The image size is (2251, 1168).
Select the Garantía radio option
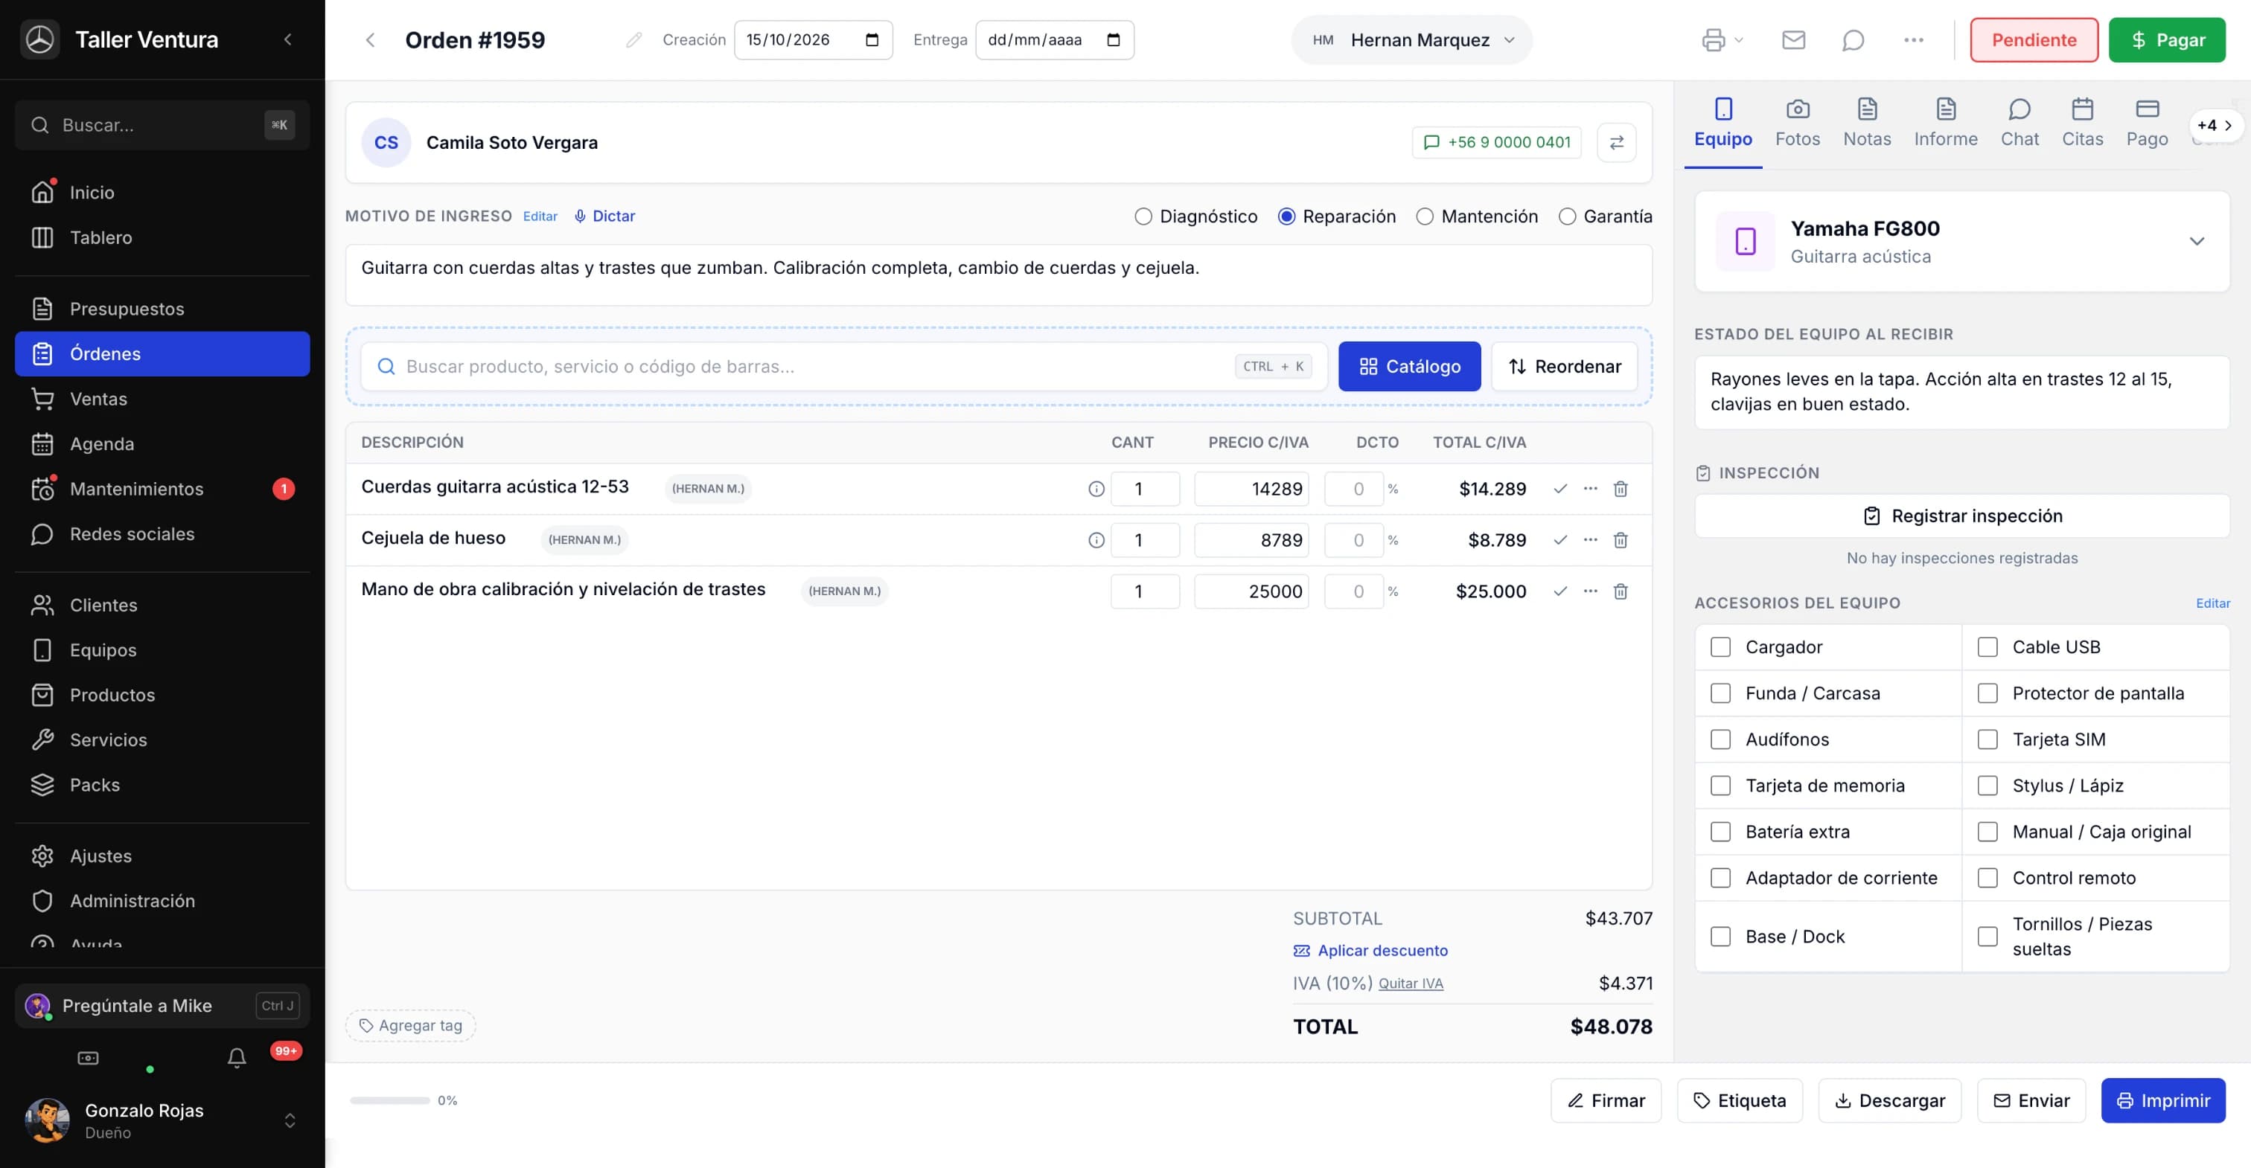point(1567,216)
